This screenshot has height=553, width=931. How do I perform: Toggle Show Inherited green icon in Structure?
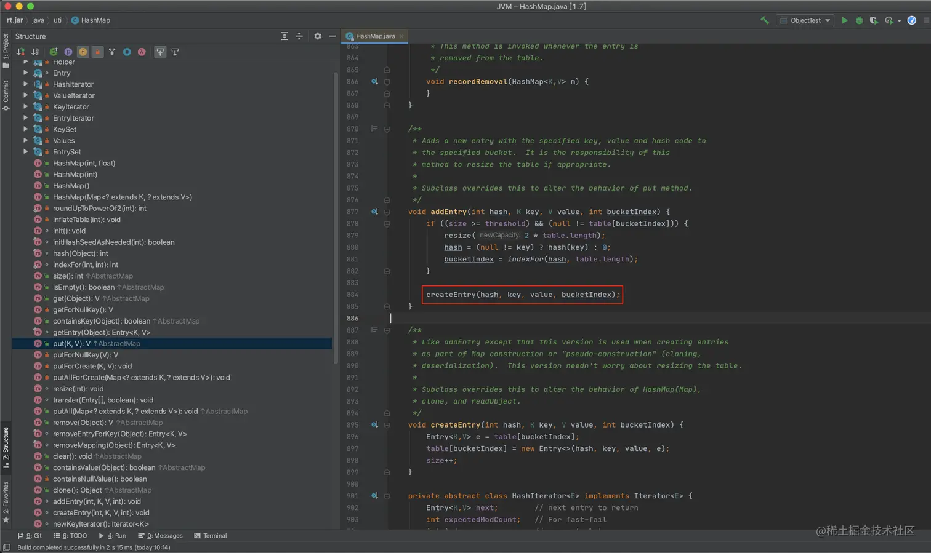(54, 52)
